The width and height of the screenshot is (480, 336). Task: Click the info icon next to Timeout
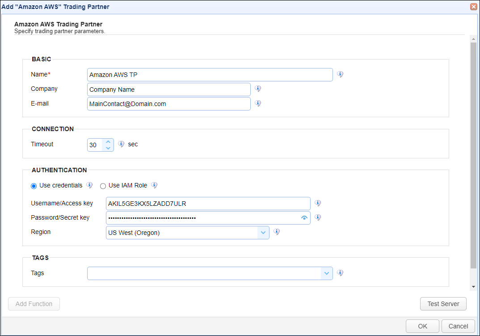[x=121, y=144]
